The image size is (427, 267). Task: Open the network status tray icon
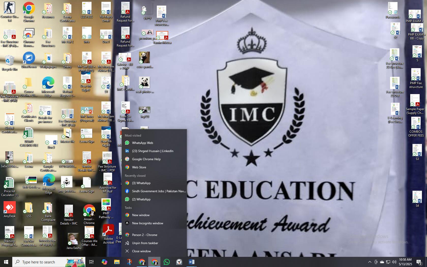[x=388, y=262]
